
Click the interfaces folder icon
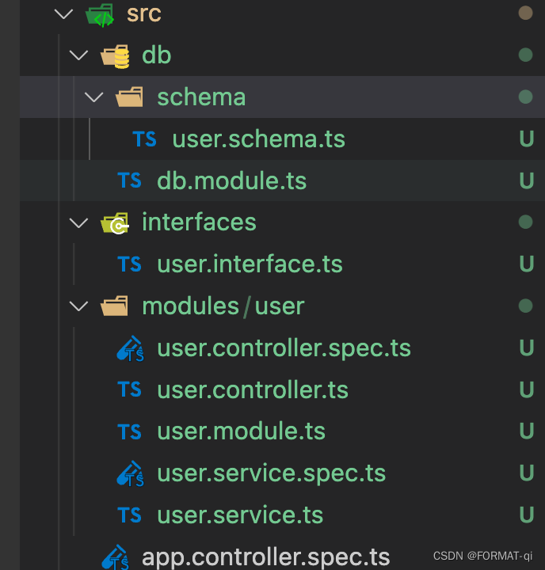[115, 222]
